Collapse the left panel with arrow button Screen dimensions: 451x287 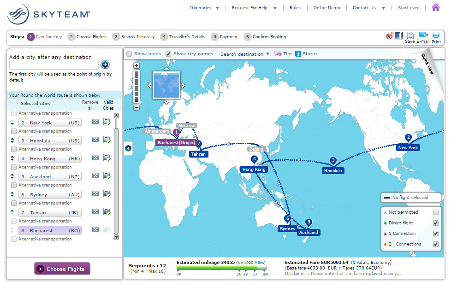(128, 148)
